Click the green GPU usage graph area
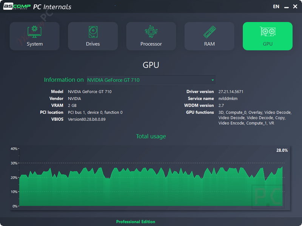302x226 pixels. [151, 187]
